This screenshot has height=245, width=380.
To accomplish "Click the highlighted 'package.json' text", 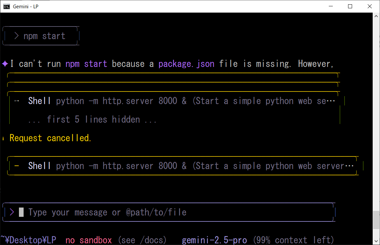I will click(187, 64).
